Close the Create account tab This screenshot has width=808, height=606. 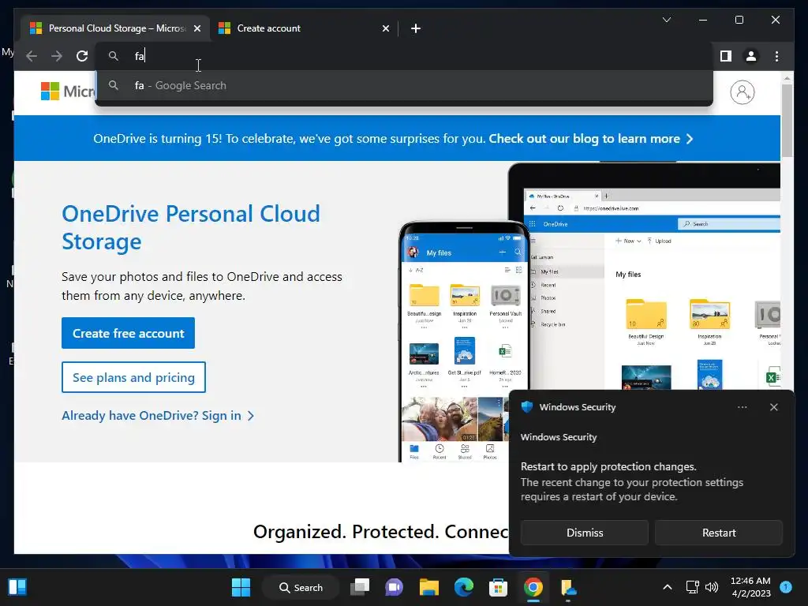pos(385,28)
